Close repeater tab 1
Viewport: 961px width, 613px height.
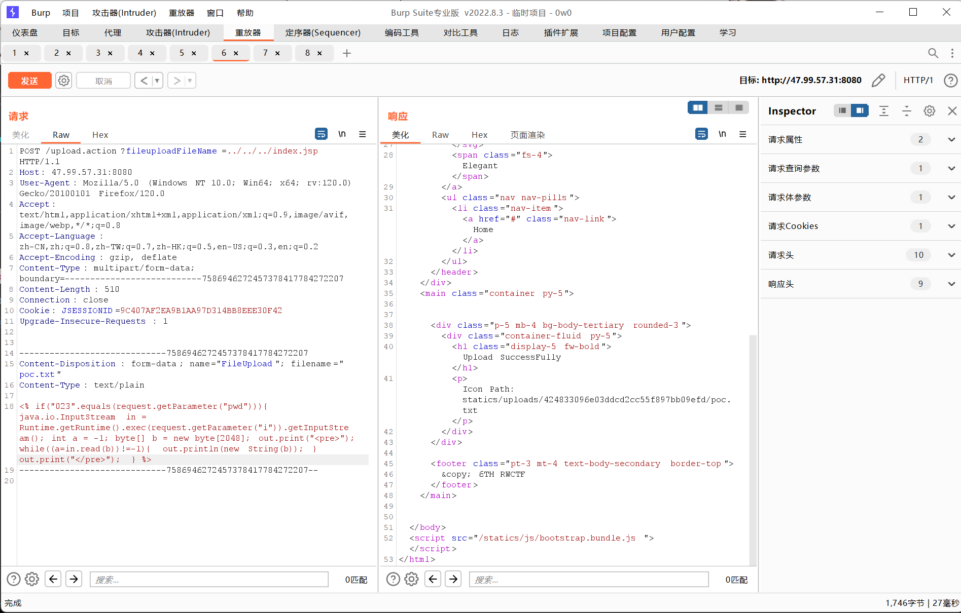(26, 53)
